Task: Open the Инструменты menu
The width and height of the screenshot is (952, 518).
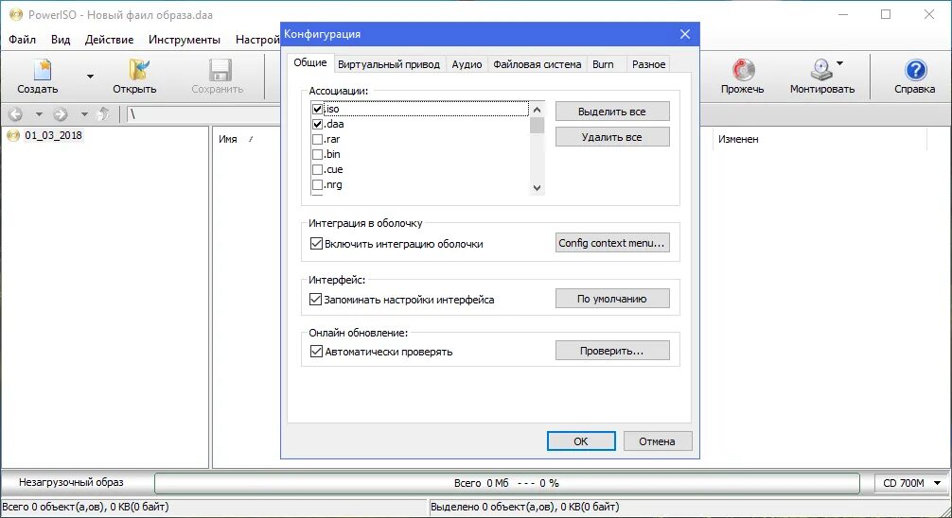Action: 185,40
